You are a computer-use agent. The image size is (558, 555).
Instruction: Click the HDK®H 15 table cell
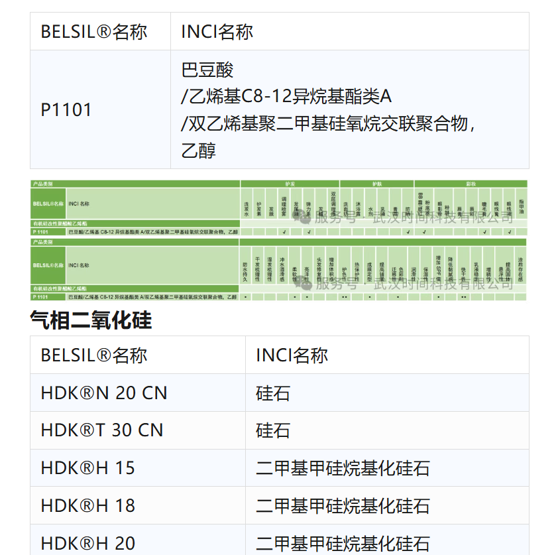pyautogui.click(x=88, y=467)
